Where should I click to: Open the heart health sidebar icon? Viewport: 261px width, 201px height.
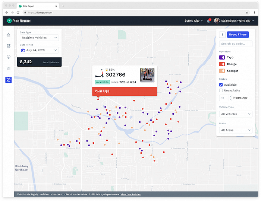click(x=9, y=57)
